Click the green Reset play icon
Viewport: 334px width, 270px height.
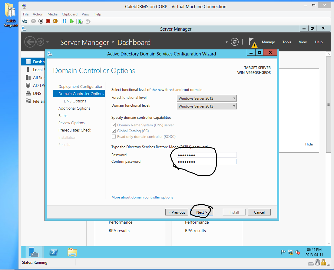pyautogui.click(x=72, y=21)
